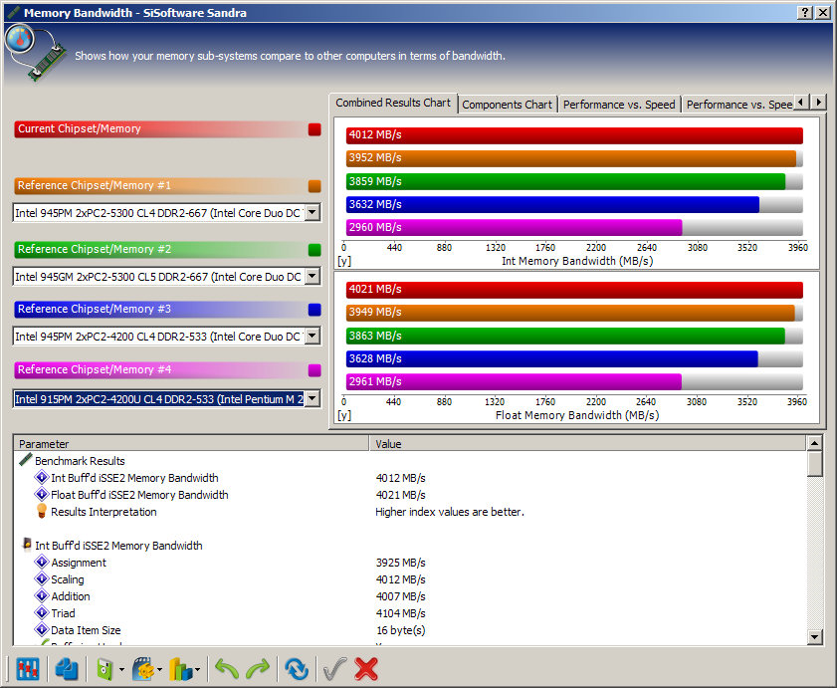The height and width of the screenshot is (688, 837).
Task: Click the blue copy pages toolbar icon
Action: 67,669
